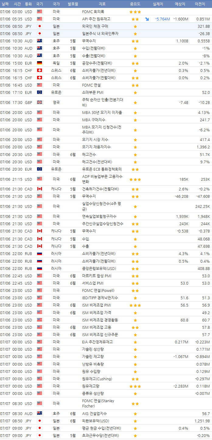
Task: Click the previous value 242.25K
Action: [x=203, y=206]
